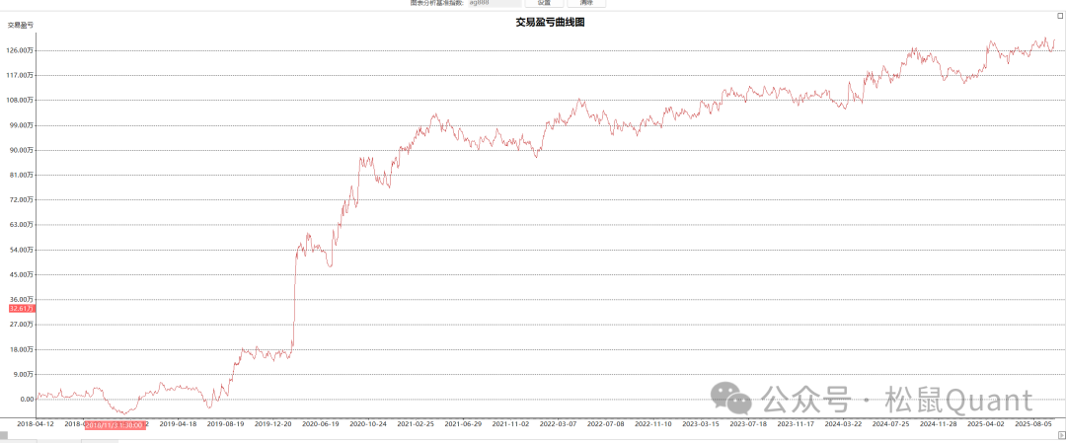Click the 2022-03-07 x-axis date label
Screen dimensions: 1066x443
(559, 423)
